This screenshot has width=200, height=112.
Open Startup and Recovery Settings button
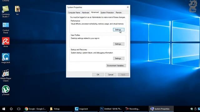click(119, 58)
